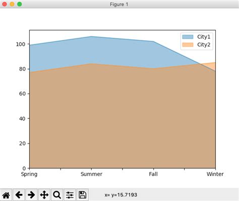Click the City2 legend label
The image size is (239, 201).
(x=204, y=45)
